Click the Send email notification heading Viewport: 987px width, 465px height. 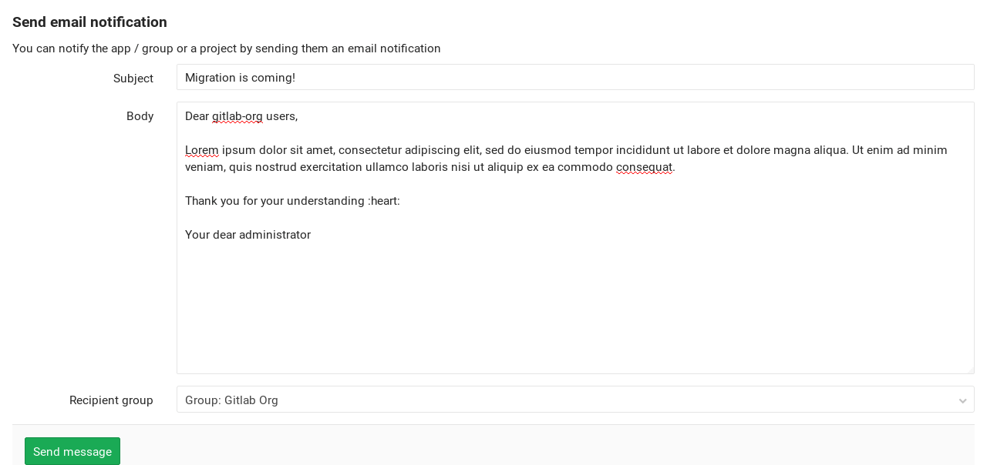89,22
